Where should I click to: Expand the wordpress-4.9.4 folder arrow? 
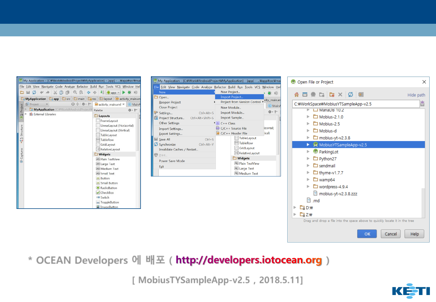click(x=308, y=187)
